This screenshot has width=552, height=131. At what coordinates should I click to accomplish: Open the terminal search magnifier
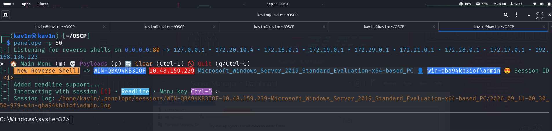506,15
